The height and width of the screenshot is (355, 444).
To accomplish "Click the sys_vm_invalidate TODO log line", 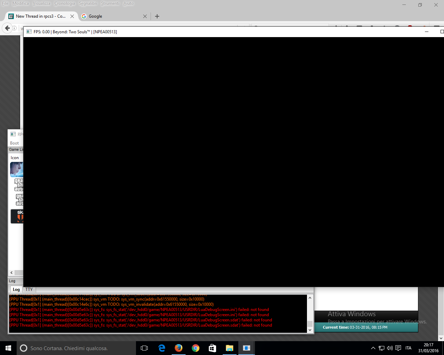I will coord(111,304).
